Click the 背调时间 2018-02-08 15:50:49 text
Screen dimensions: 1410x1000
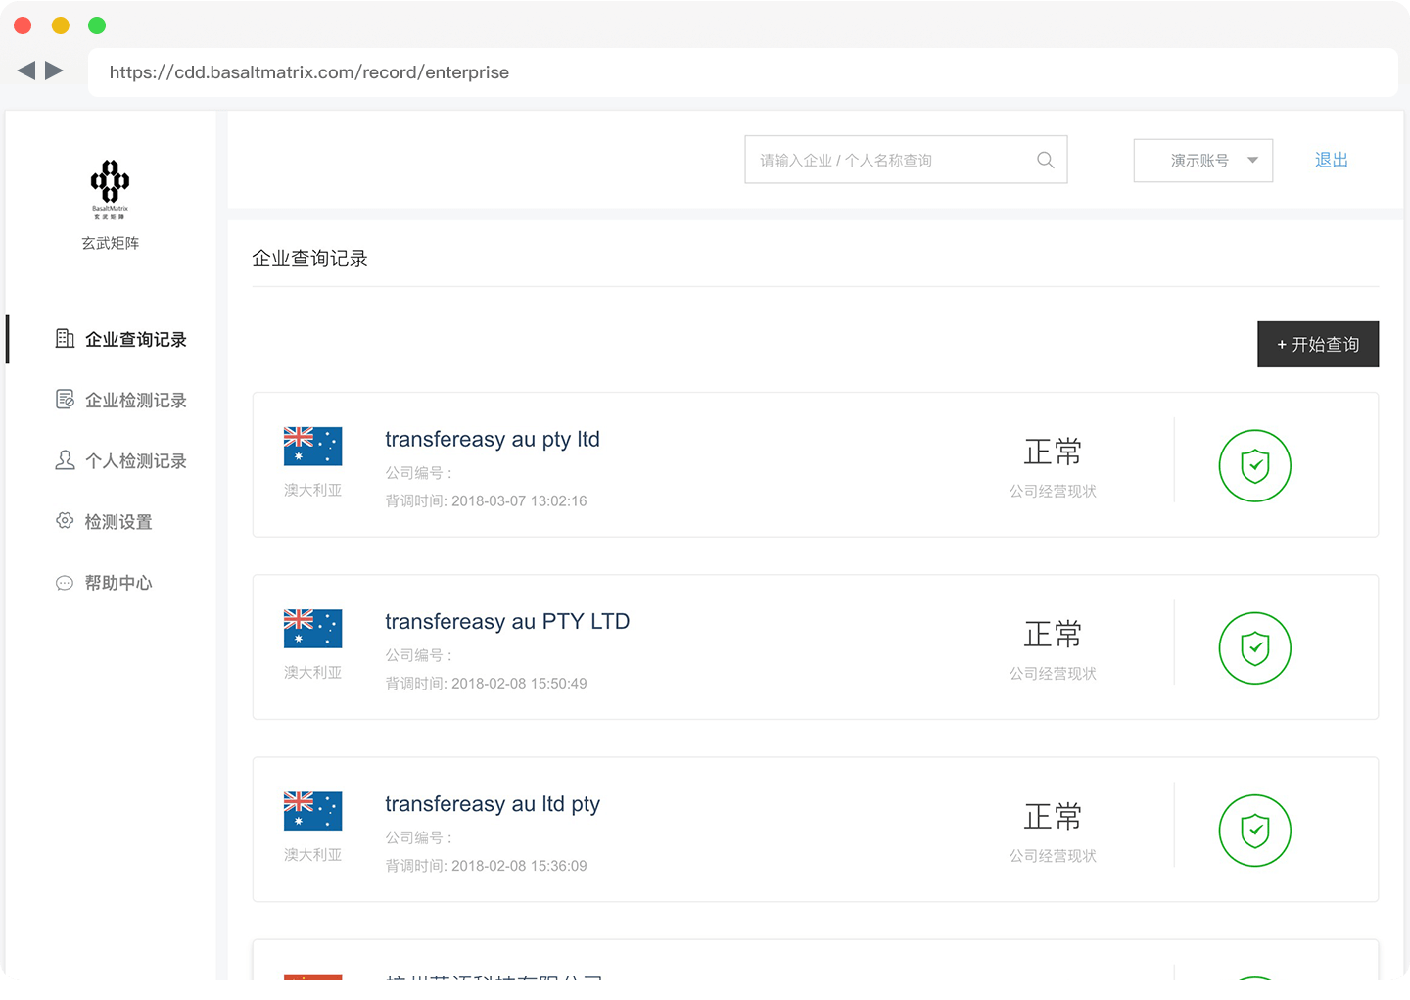point(486,683)
